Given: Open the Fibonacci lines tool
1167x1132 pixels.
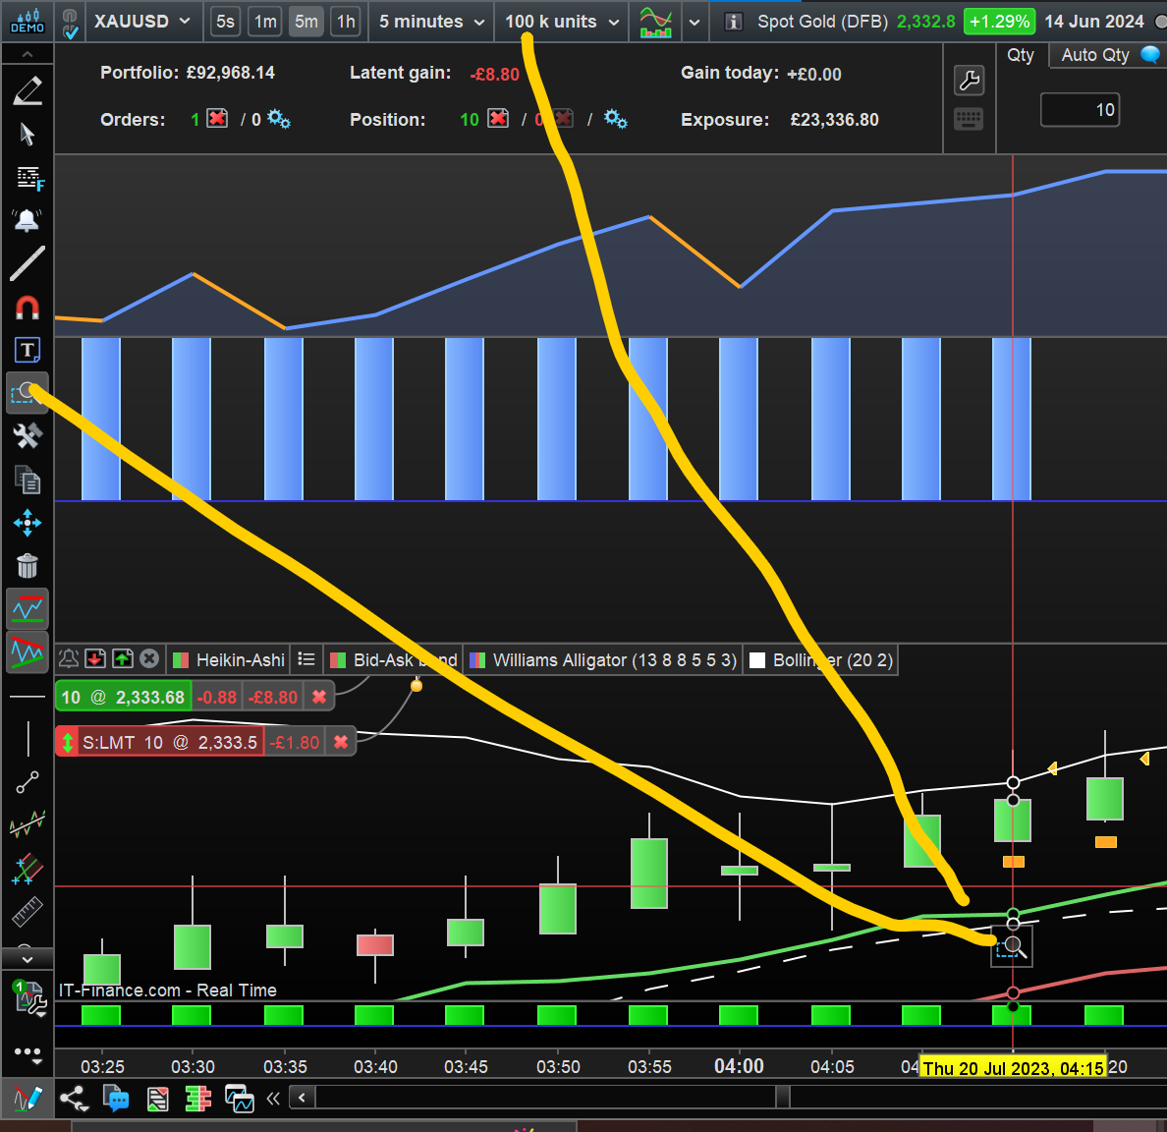Looking at the screenshot, I should (29, 178).
